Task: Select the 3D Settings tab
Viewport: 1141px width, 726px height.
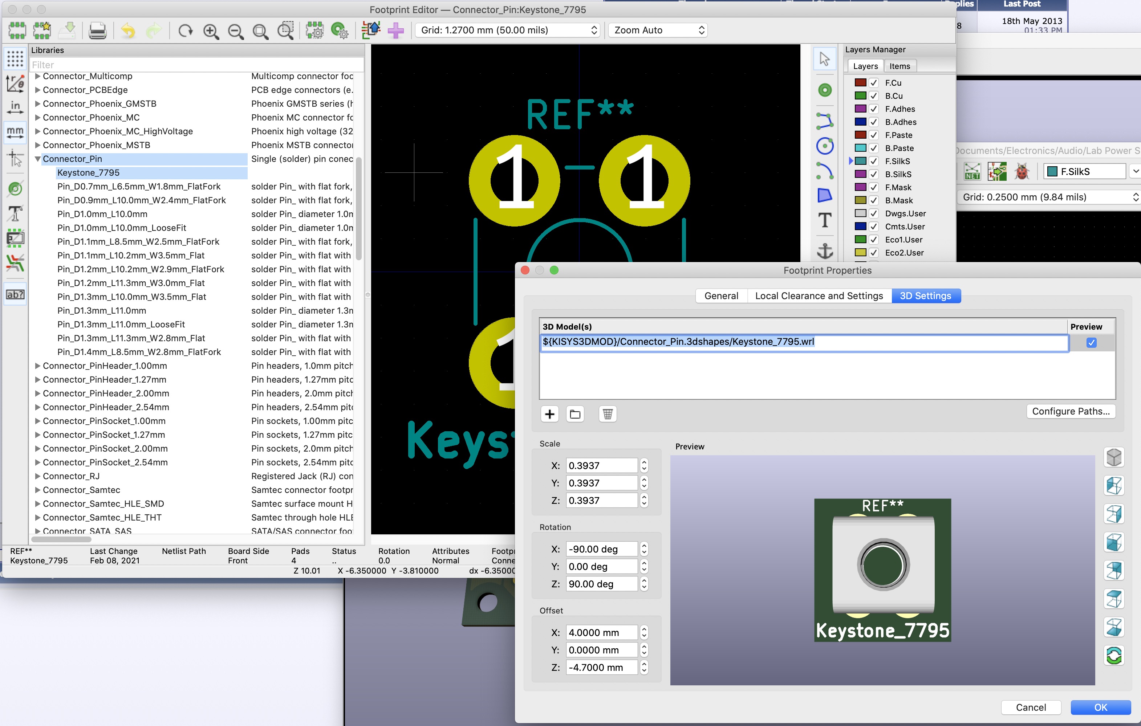Action: click(925, 296)
